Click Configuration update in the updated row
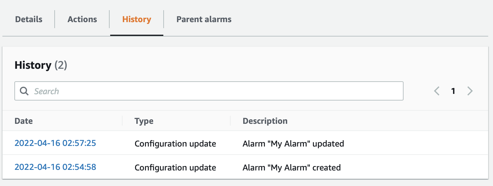 click(x=175, y=144)
